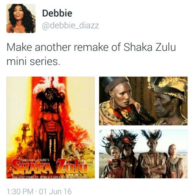The height and width of the screenshot is (195, 194).
Task: Open the @debbie_diazz handle link
Action: click(x=71, y=26)
